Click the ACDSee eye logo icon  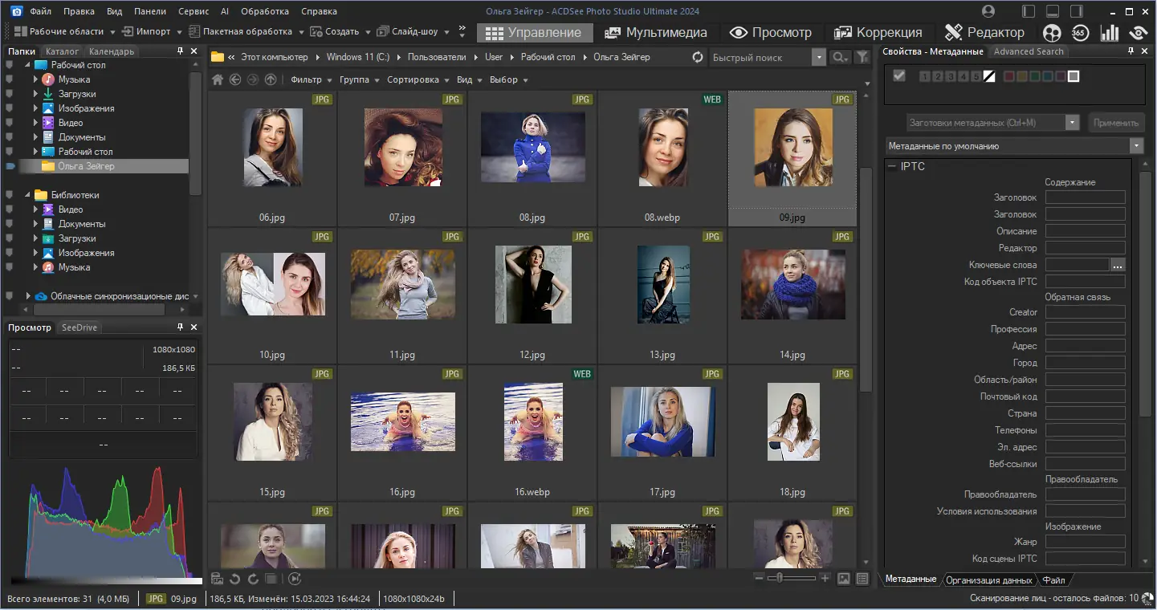point(1138,33)
